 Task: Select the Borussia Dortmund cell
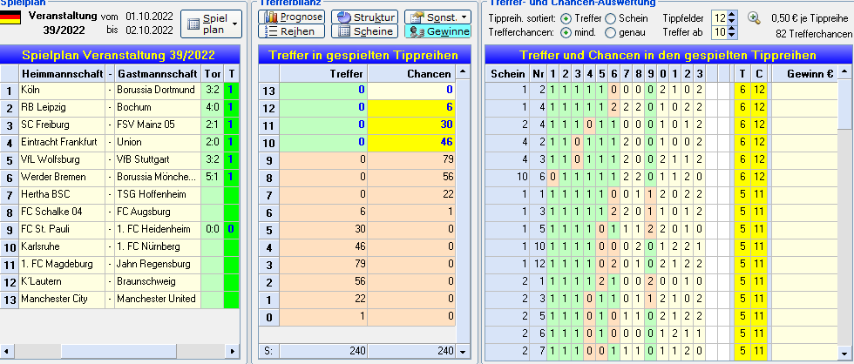point(158,90)
